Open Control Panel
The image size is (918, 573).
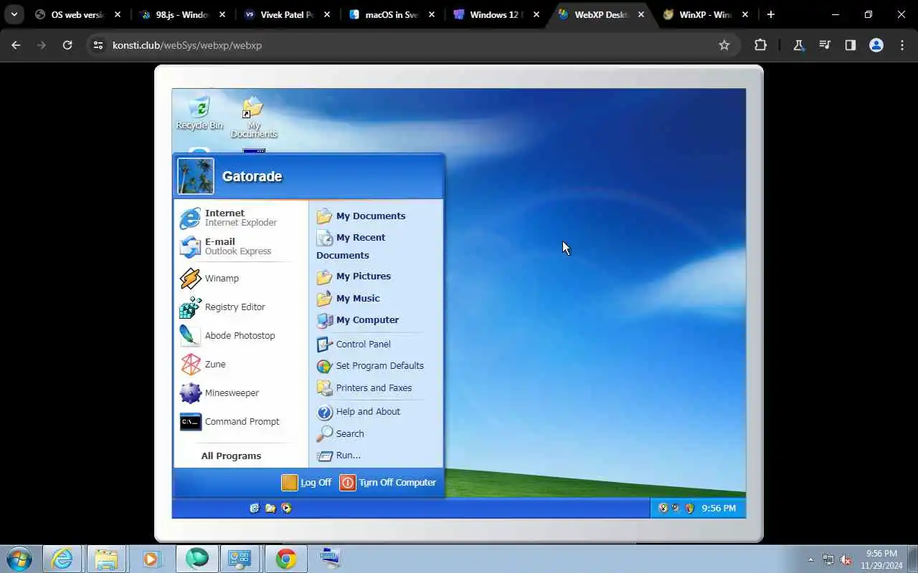click(x=354, y=344)
